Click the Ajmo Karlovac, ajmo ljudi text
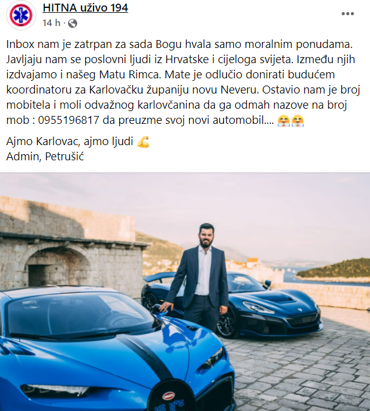370x411 pixels. (70, 141)
